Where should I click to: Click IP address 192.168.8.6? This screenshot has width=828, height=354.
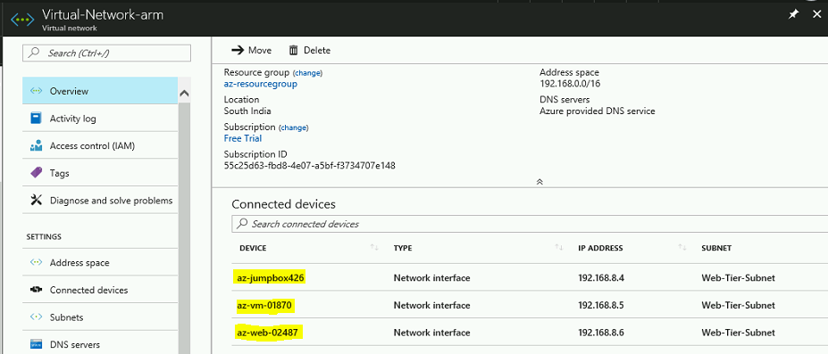click(601, 333)
